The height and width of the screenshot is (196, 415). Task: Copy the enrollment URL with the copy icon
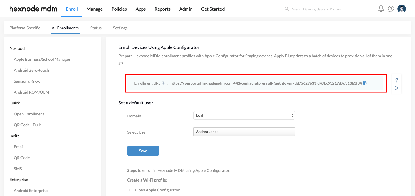pos(365,83)
